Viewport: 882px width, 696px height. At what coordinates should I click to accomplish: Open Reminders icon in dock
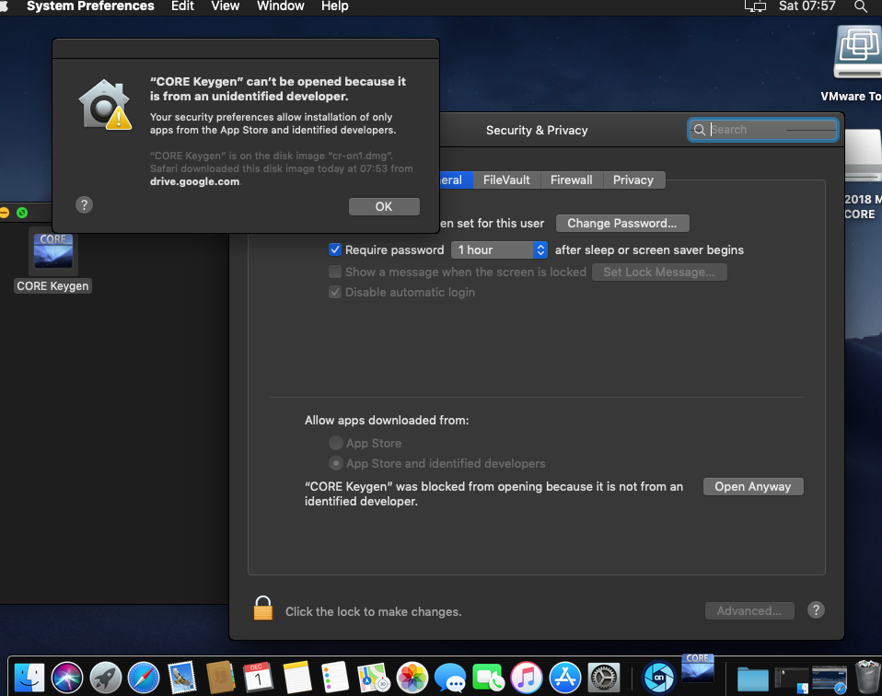[x=335, y=677]
